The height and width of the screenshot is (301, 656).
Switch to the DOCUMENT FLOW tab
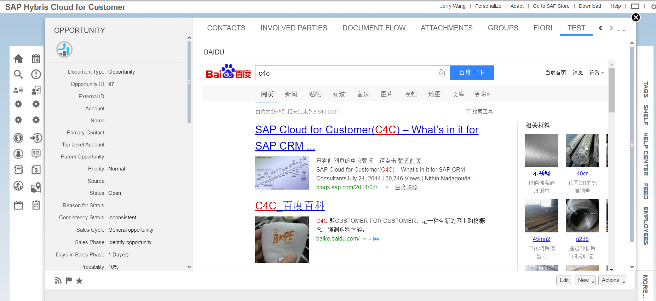[x=374, y=28]
